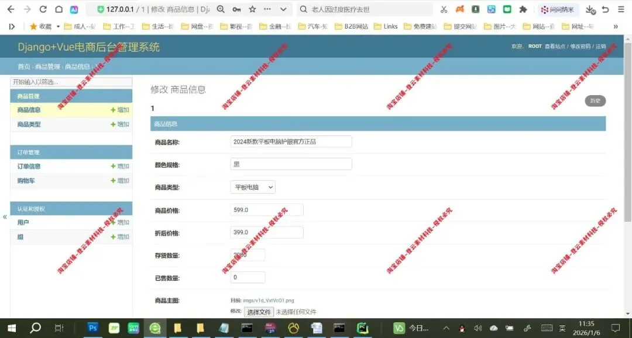Open the 收藏 favorites star menu

coord(44,26)
